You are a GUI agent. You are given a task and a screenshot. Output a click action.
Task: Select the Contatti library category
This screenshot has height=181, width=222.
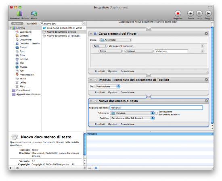click(24, 36)
